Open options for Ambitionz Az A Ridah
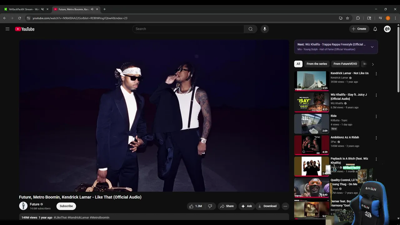 coord(376,138)
